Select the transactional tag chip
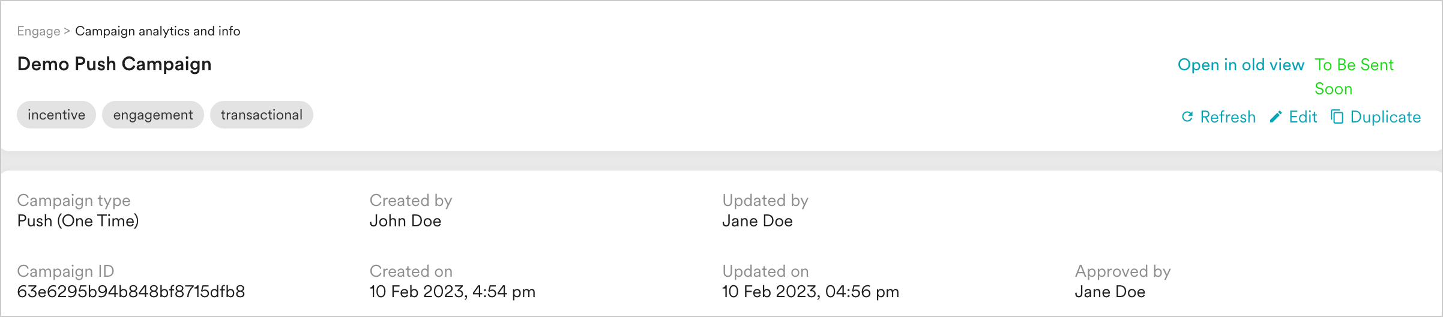 tap(262, 115)
